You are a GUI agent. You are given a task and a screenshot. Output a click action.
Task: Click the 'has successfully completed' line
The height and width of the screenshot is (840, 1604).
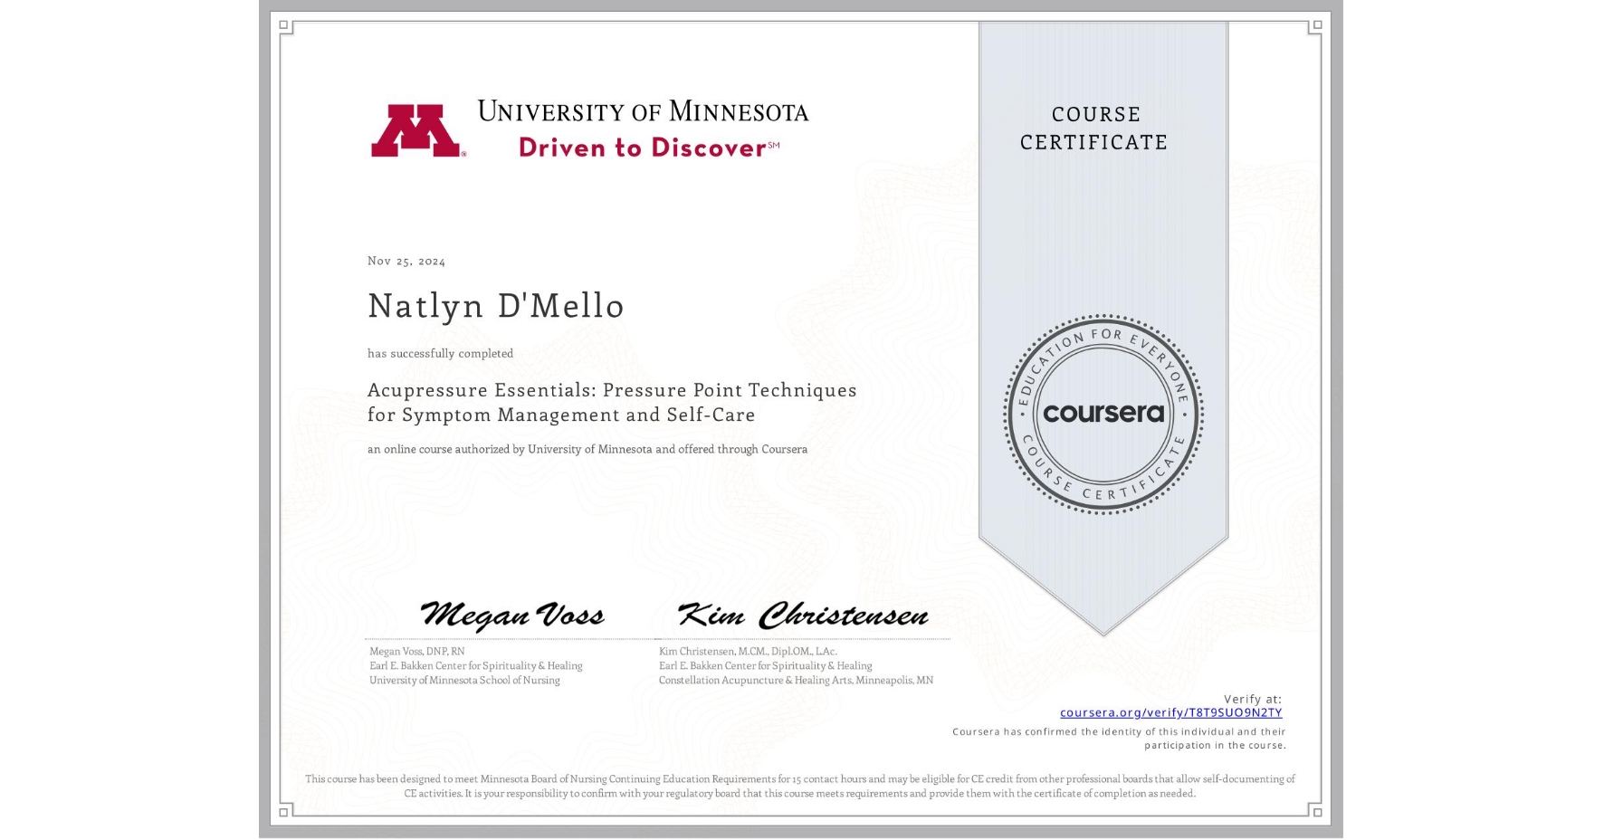439,353
